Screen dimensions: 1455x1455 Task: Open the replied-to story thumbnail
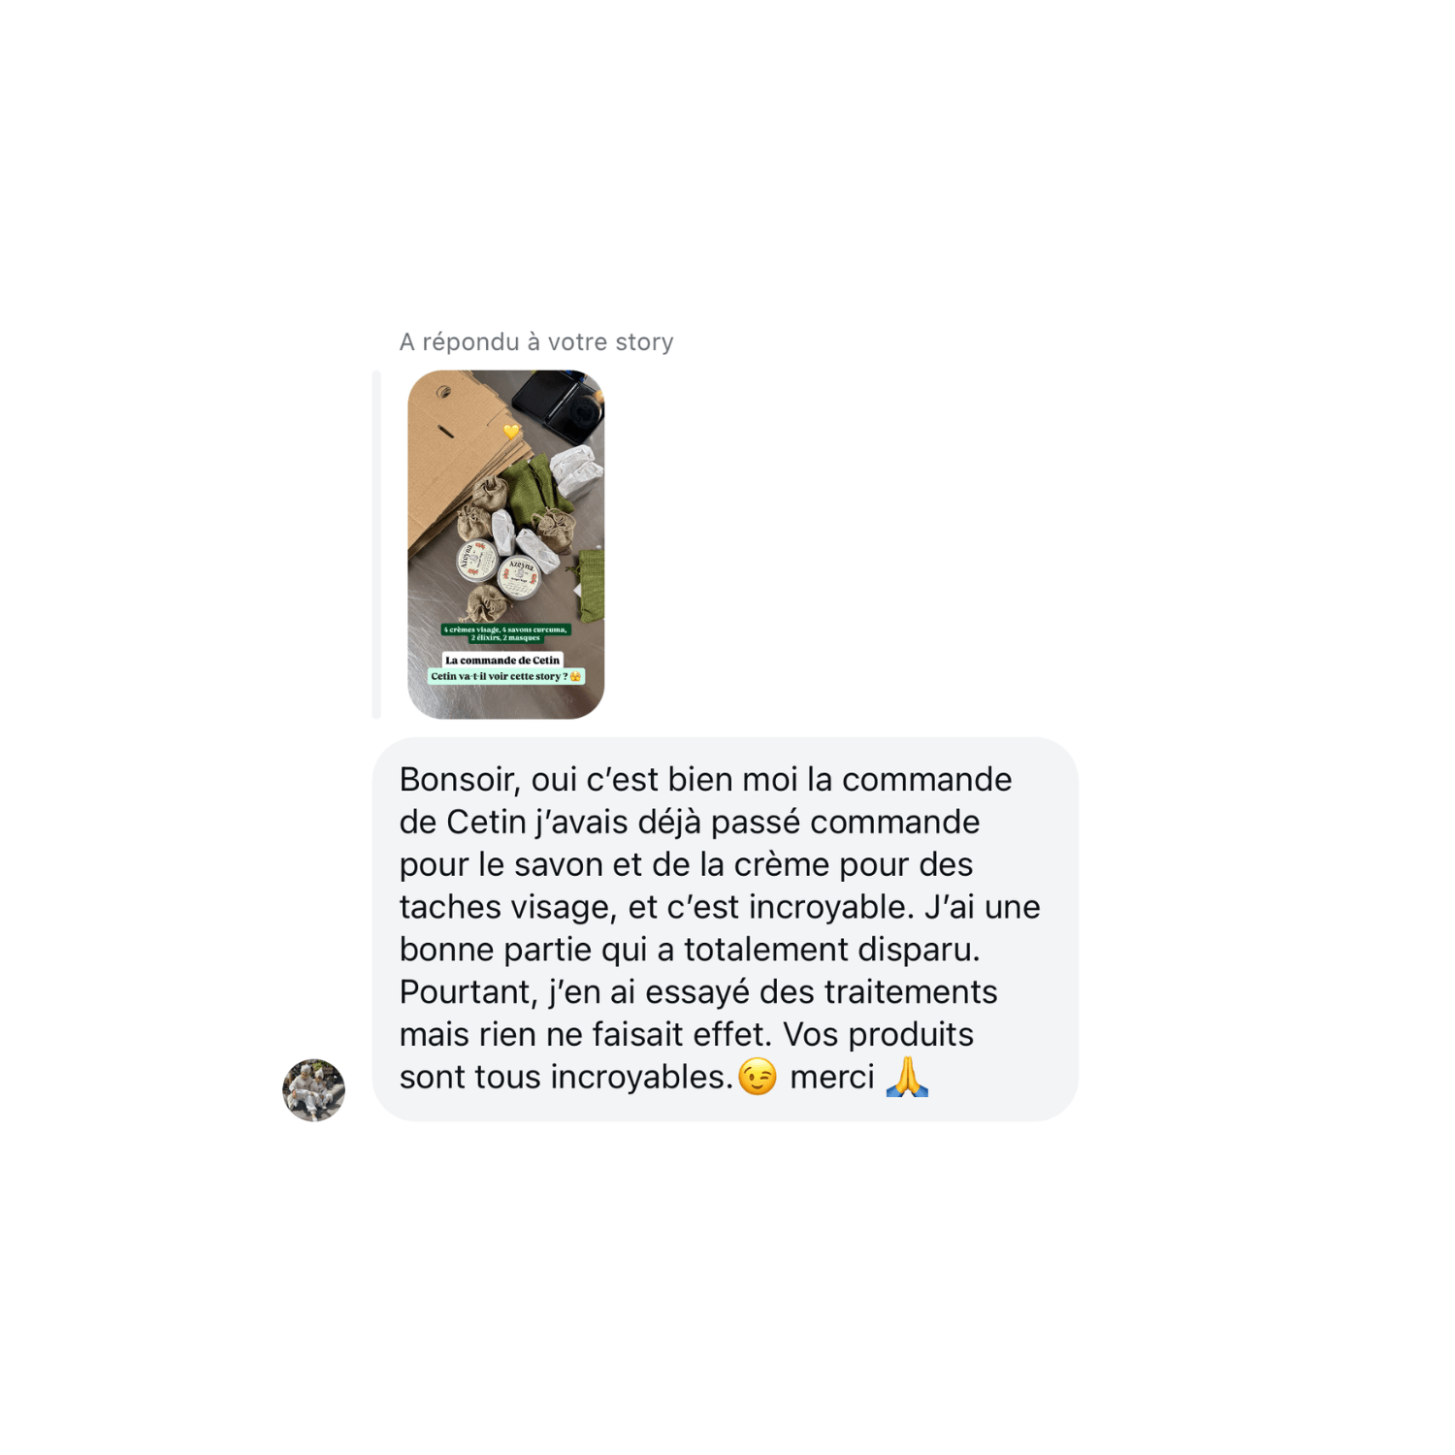click(505, 544)
